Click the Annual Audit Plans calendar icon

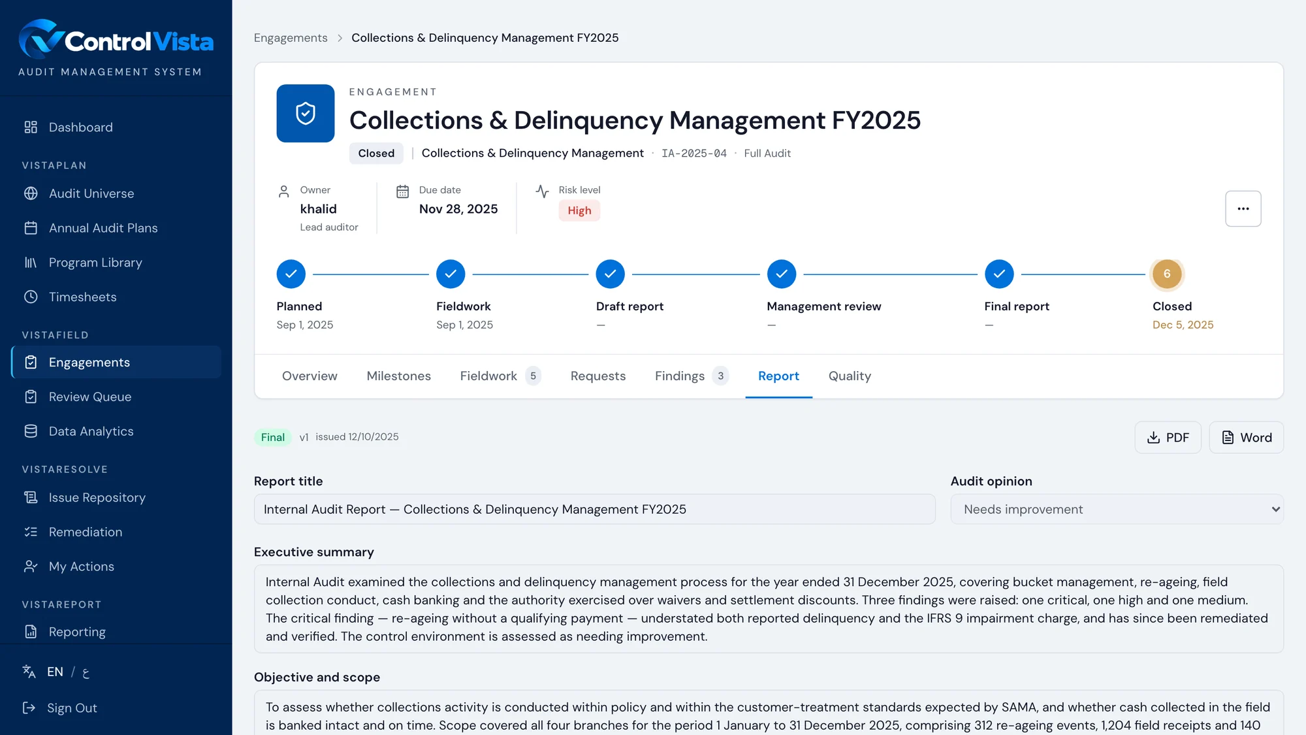(31, 228)
